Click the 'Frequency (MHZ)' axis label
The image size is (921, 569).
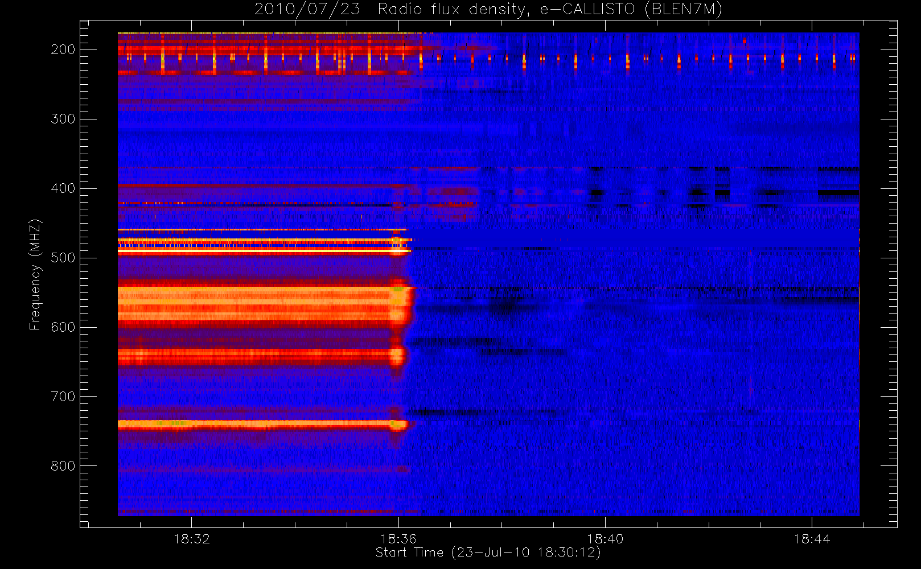35,274
